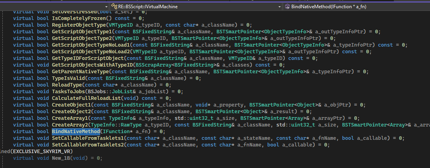
Task: Click the TasksToJobs method name
Action: point(69,91)
